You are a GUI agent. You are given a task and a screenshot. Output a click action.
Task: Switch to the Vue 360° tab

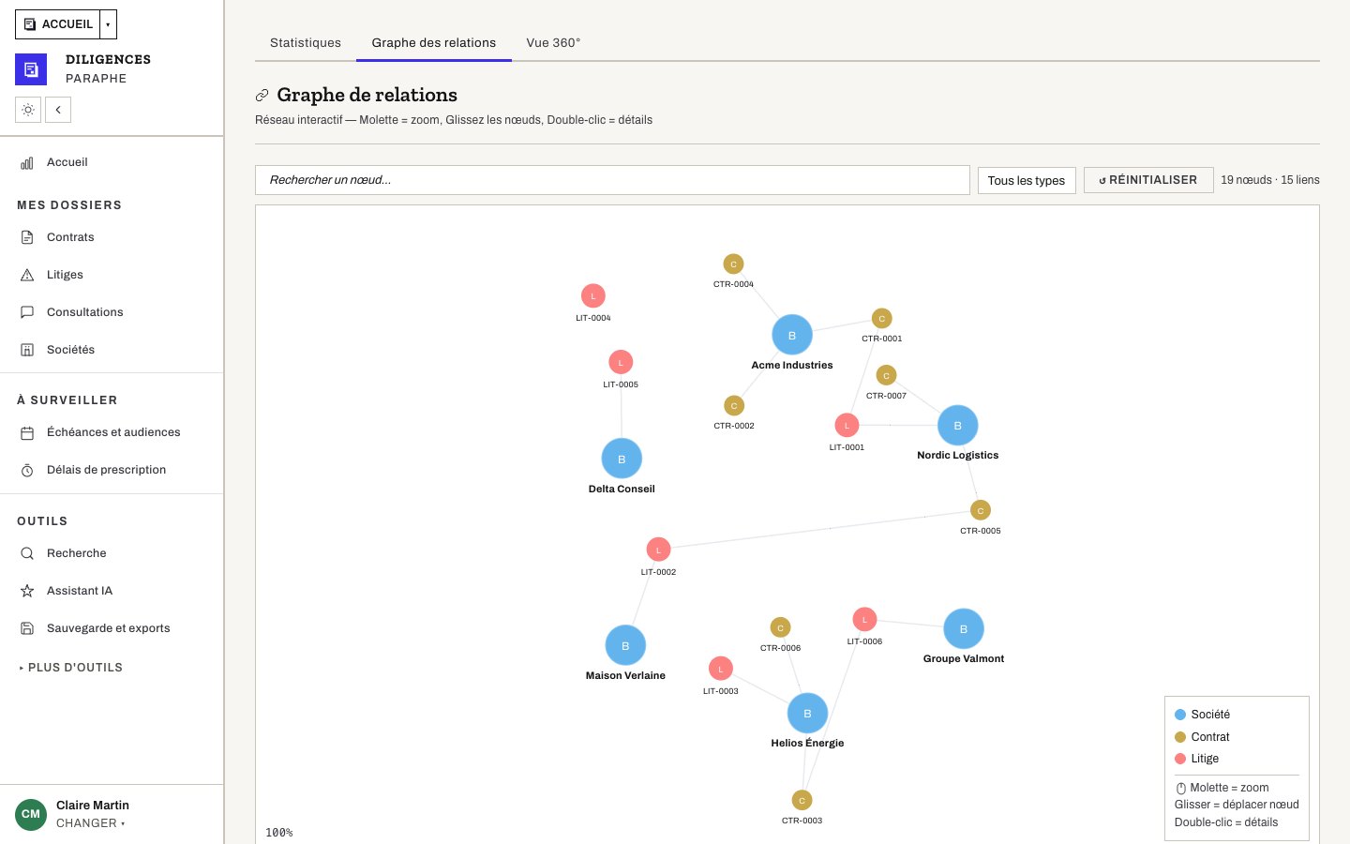pos(553,43)
